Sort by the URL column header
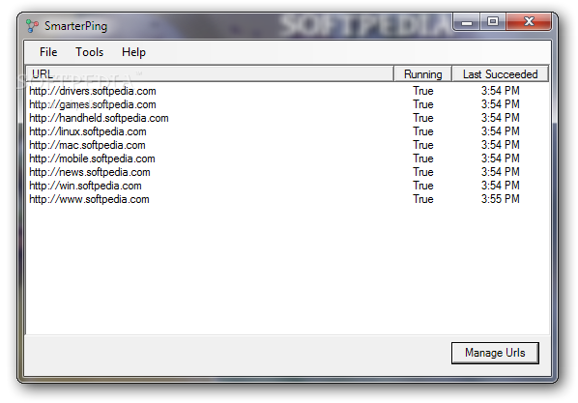Viewport: 578px width, 403px height. 210,73
